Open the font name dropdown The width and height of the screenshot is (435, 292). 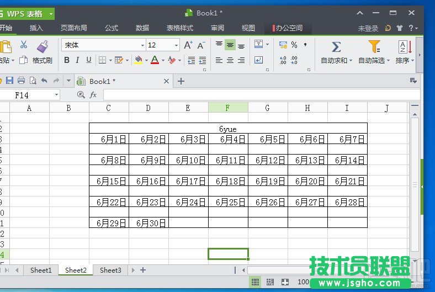coord(142,45)
